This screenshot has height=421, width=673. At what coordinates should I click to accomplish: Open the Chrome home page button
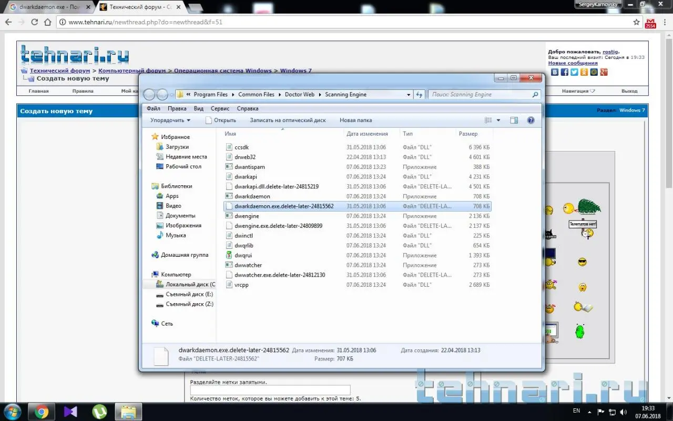[x=48, y=22]
